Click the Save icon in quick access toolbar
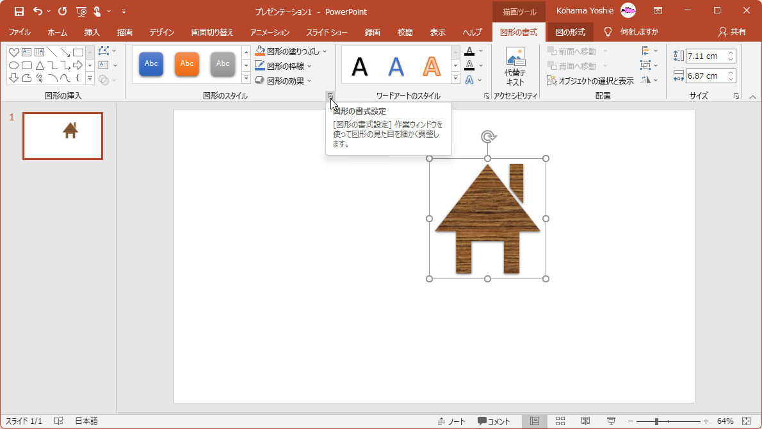This screenshot has height=429, width=762. (19, 12)
